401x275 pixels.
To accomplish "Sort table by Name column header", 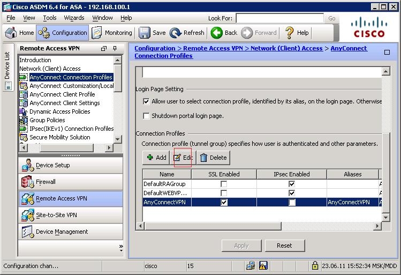I will pos(167,174).
